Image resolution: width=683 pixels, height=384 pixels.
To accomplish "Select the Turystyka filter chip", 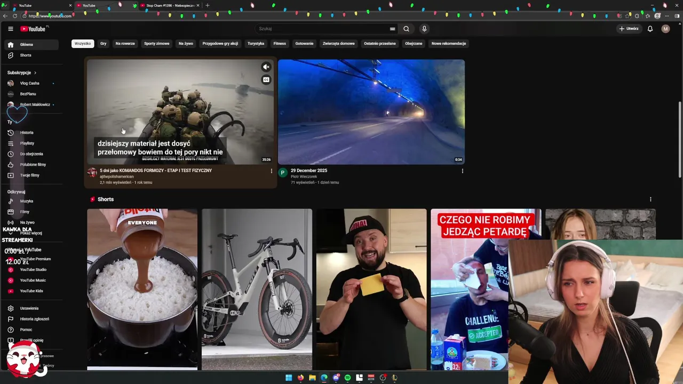I will pyautogui.click(x=256, y=44).
